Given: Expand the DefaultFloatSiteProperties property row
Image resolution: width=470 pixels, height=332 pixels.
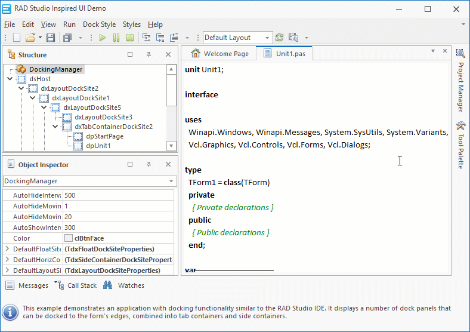Looking at the screenshot, I should (x=7, y=249).
